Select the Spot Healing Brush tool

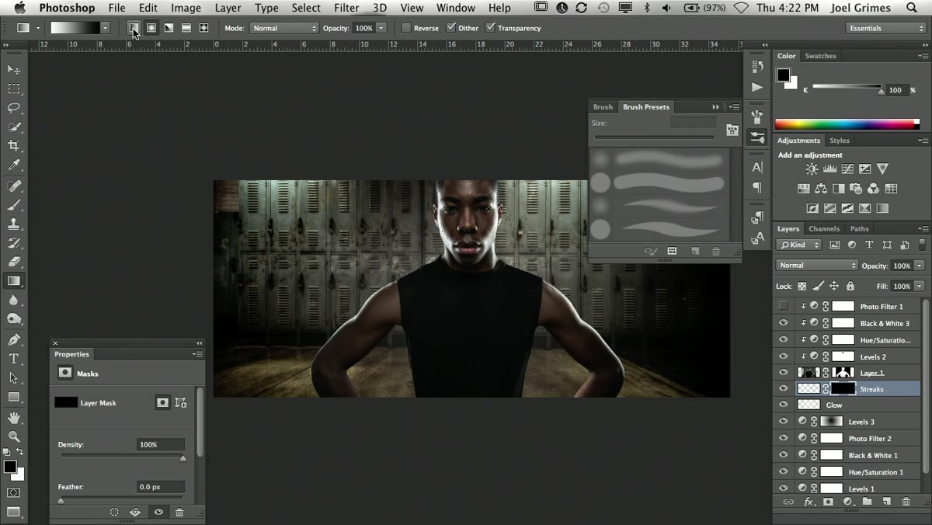pos(14,186)
